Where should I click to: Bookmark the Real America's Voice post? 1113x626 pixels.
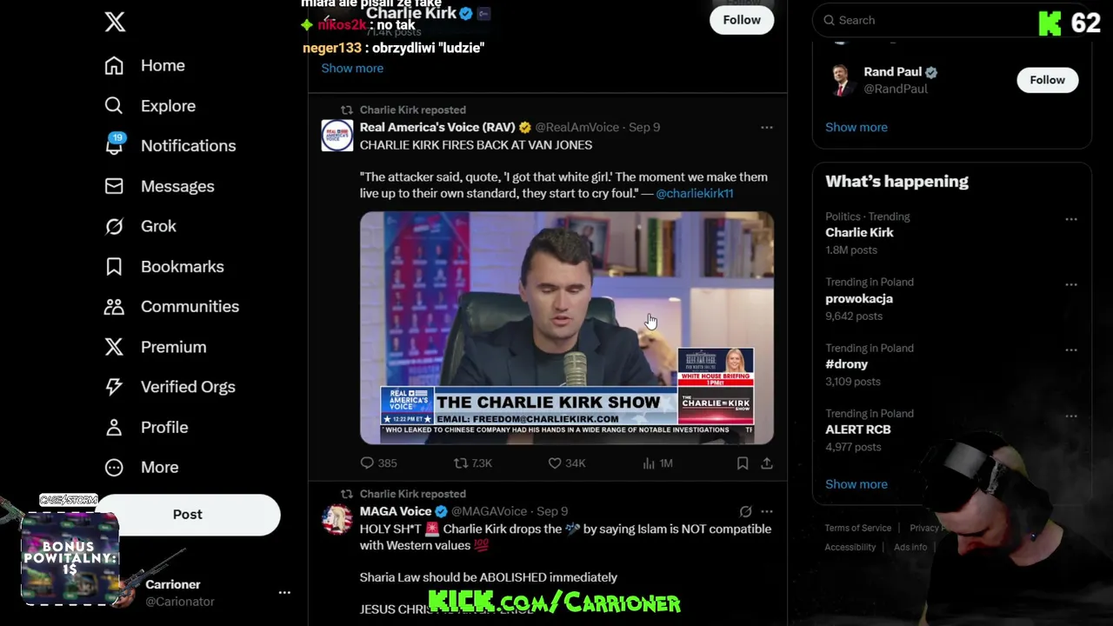pyautogui.click(x=743, y=463)
